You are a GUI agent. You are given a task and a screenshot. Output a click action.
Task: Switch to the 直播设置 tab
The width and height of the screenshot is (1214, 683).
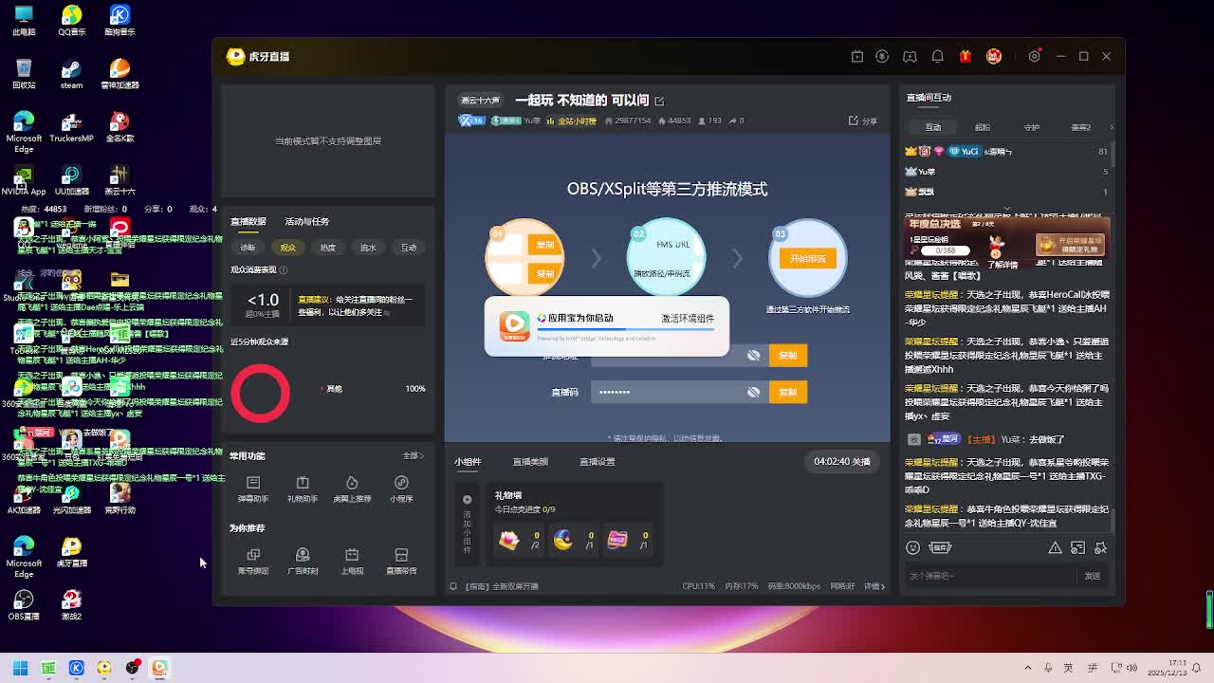pos(597,462)
